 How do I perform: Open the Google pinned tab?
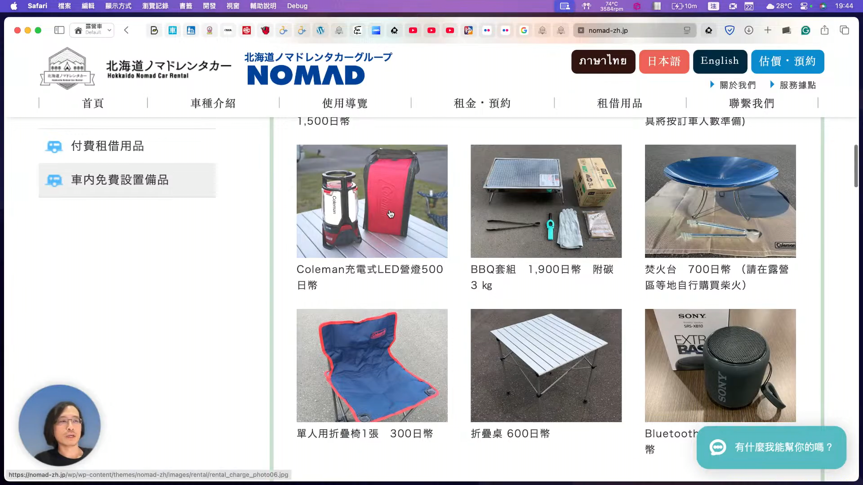click(524, 30)
